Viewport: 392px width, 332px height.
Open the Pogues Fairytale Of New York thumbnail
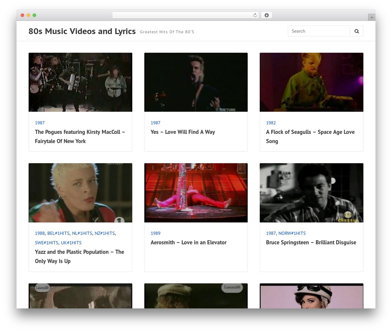81,82
